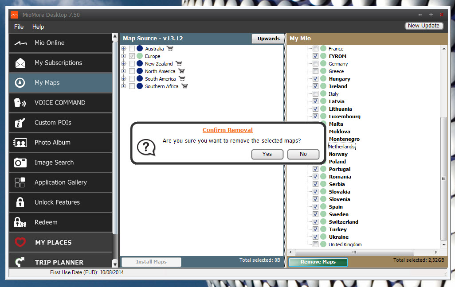Uncheck the FYROM checkbox

pos(315,56)
